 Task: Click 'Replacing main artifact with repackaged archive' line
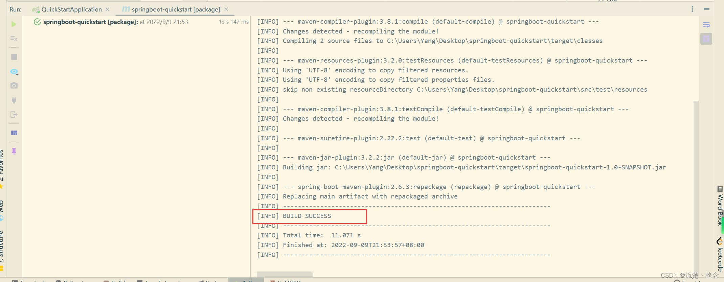[x=357, y=196]
